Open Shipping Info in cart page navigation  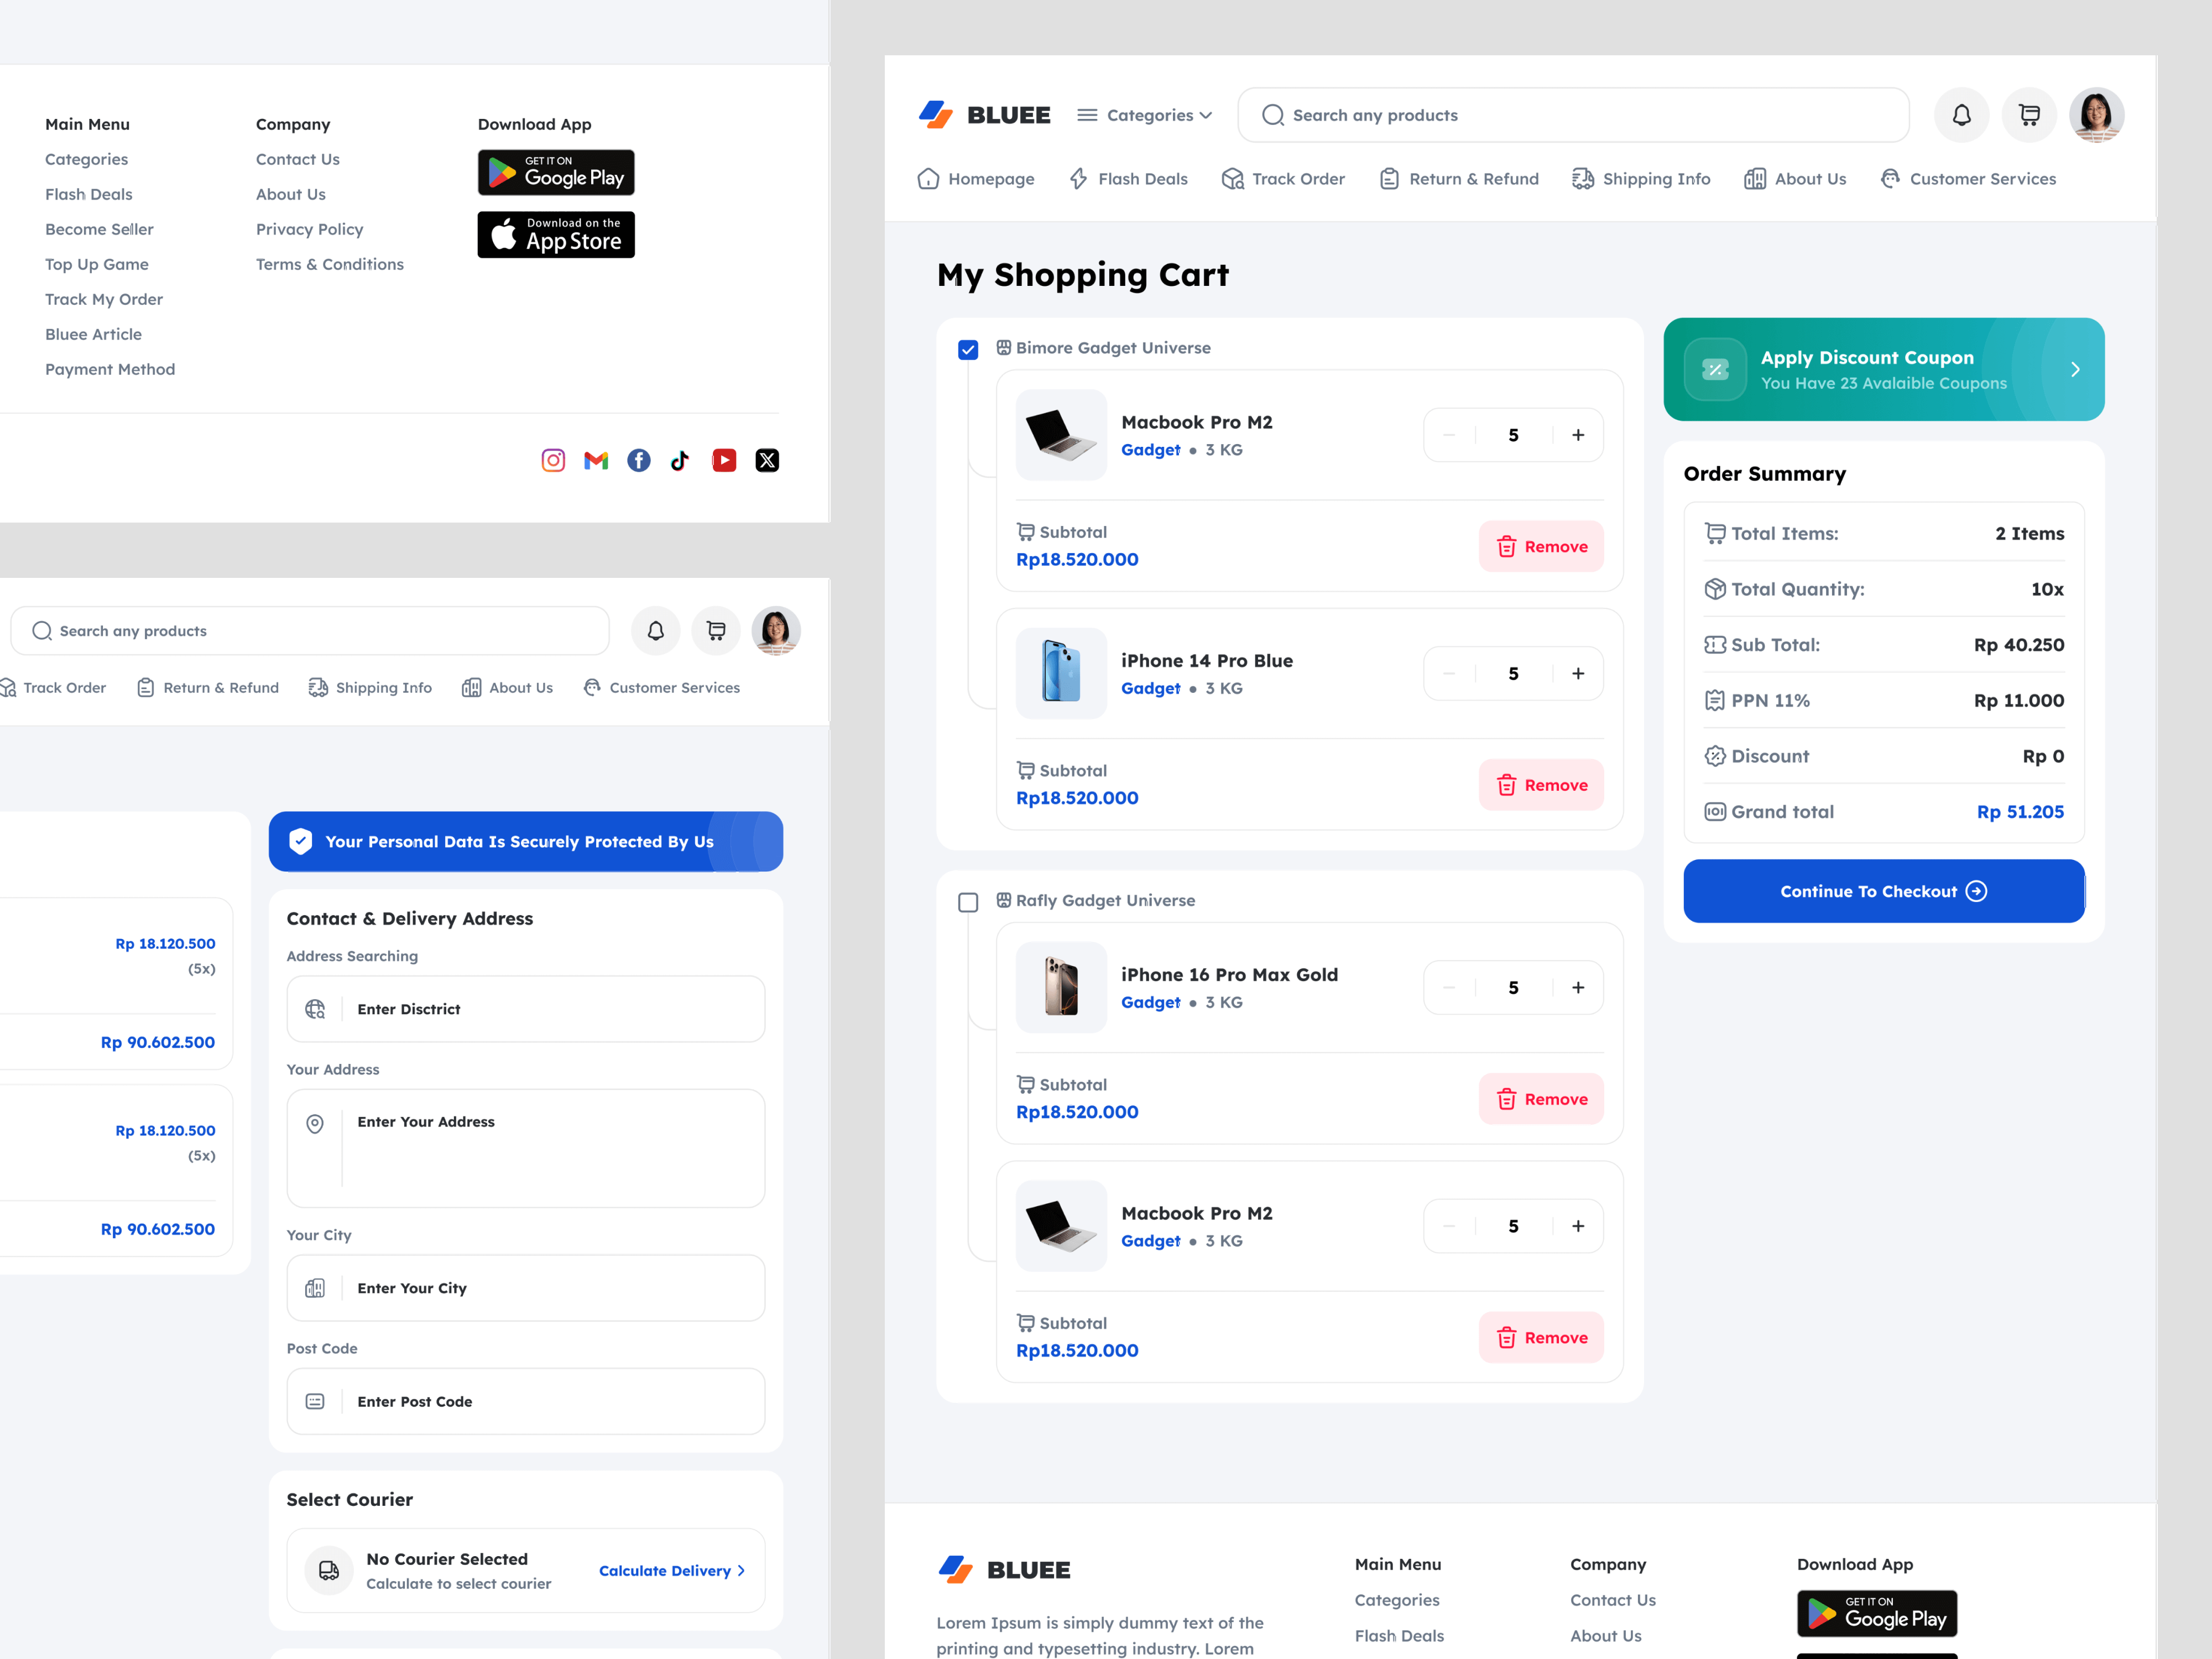point(1641,179)
